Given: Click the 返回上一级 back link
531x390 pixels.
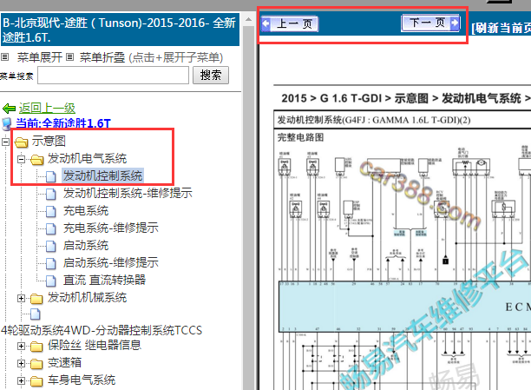Looking at the screenshot, I should [47, 109].
